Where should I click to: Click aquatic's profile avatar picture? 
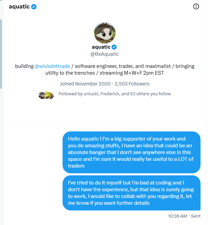click(105, 33)
